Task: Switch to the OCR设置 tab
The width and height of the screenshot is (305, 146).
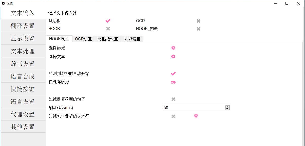Action: pyautogui.click(x=84, y=39)
